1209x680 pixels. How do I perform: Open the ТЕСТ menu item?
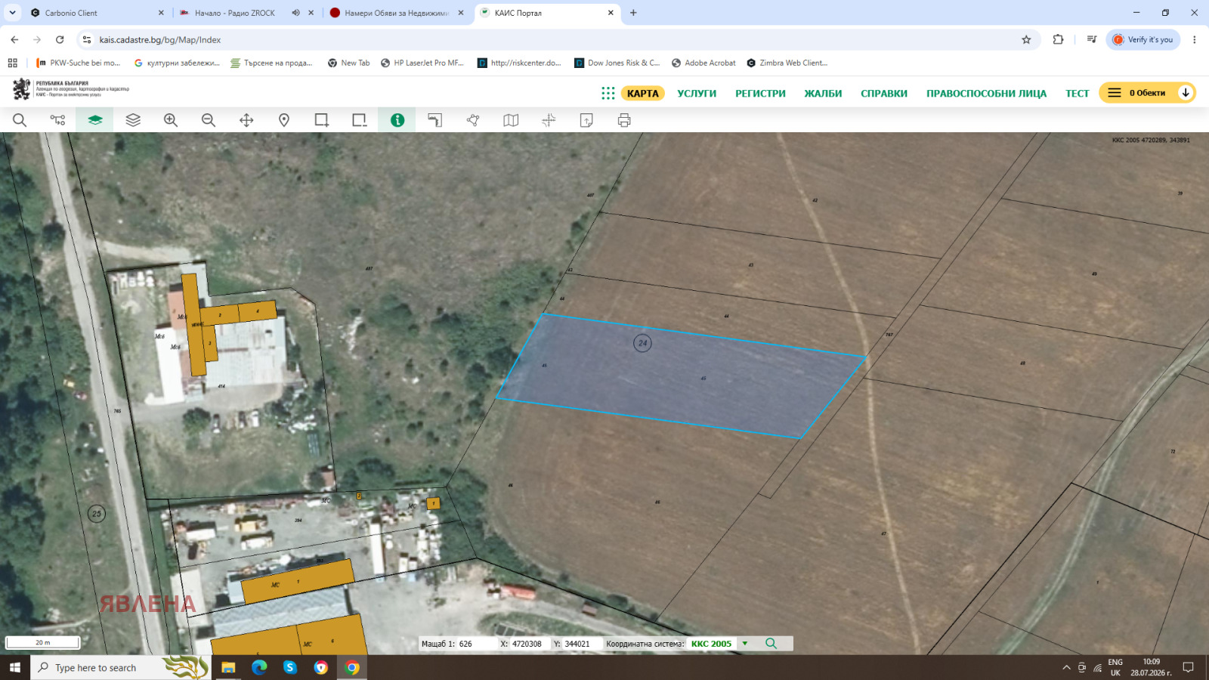[x=1078, y=94]
